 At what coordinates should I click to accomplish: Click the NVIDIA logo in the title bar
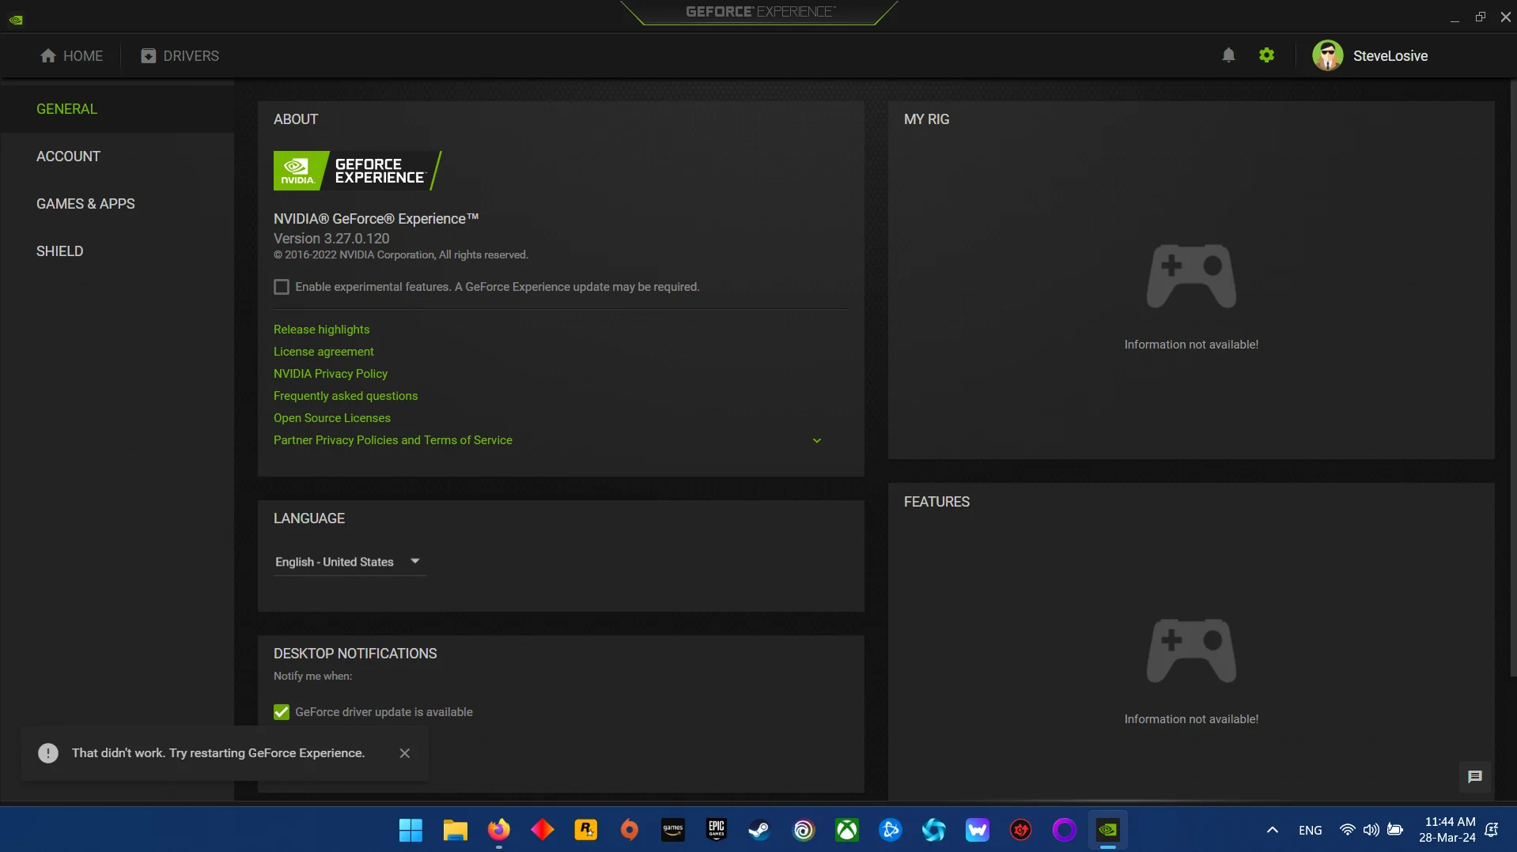16,19
